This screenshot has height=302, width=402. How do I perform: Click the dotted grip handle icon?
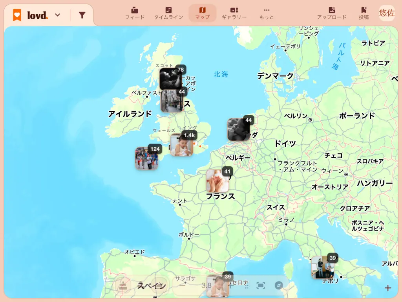coord(247,285)
